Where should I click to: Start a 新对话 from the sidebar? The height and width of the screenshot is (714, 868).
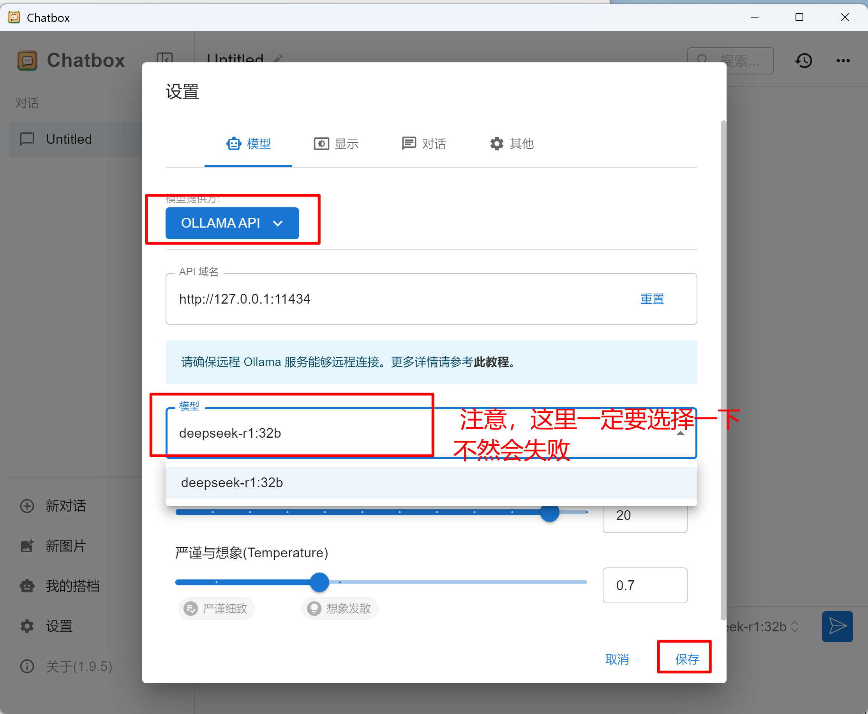click(x=53, y=505)
